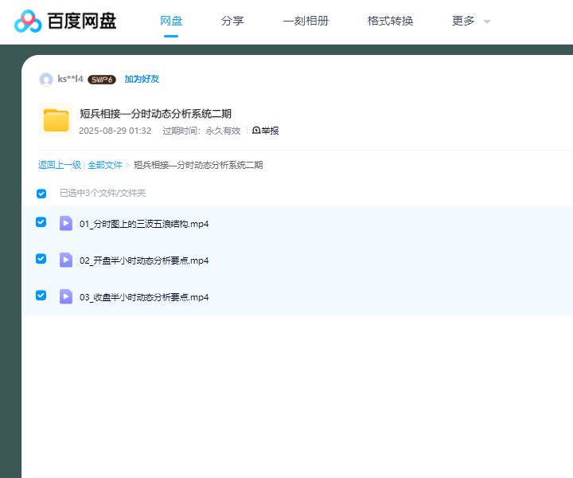This screenshot has height=478, width=573.
Task: Click the user avatar next to ks**l4
Action: 46,80
